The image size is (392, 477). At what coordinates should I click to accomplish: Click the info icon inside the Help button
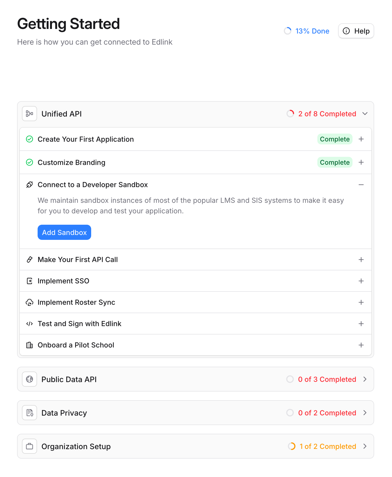[x=346, y=31]
